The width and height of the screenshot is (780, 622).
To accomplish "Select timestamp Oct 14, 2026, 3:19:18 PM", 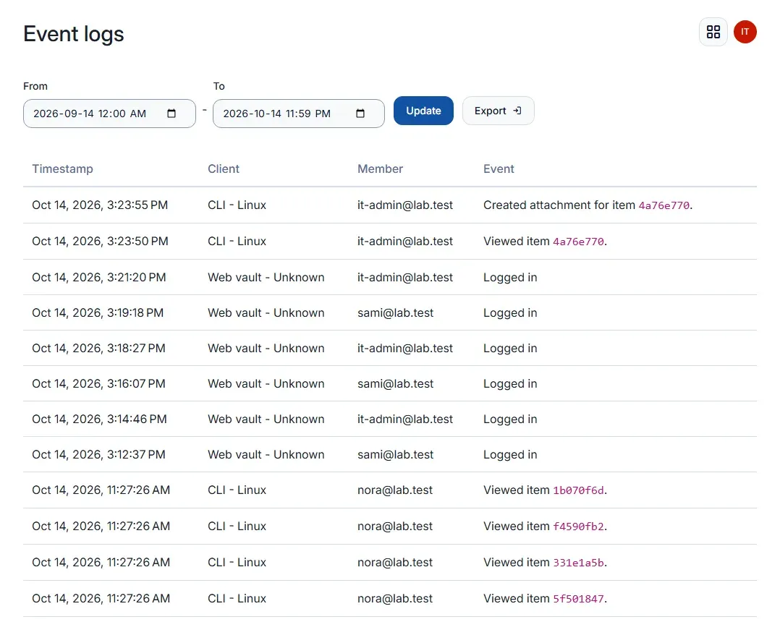I will point(98,312).
